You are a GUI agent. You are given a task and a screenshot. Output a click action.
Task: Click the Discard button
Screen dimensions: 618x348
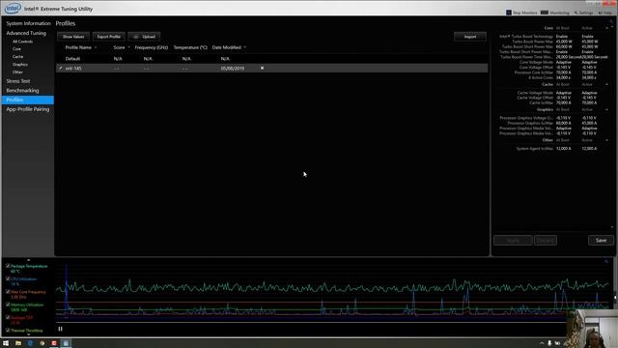tap(546, 241)
